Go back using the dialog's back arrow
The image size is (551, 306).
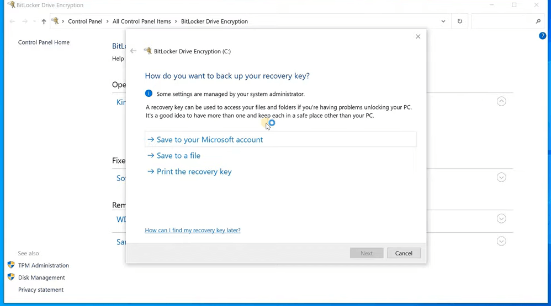click(x=133, y=51)
